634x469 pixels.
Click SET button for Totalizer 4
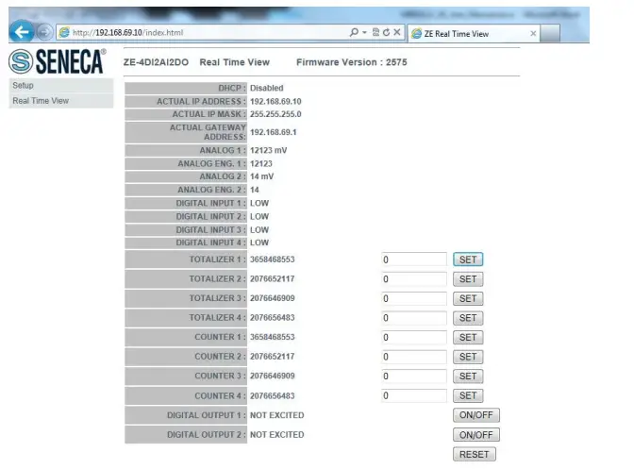(x=468, y=318)
